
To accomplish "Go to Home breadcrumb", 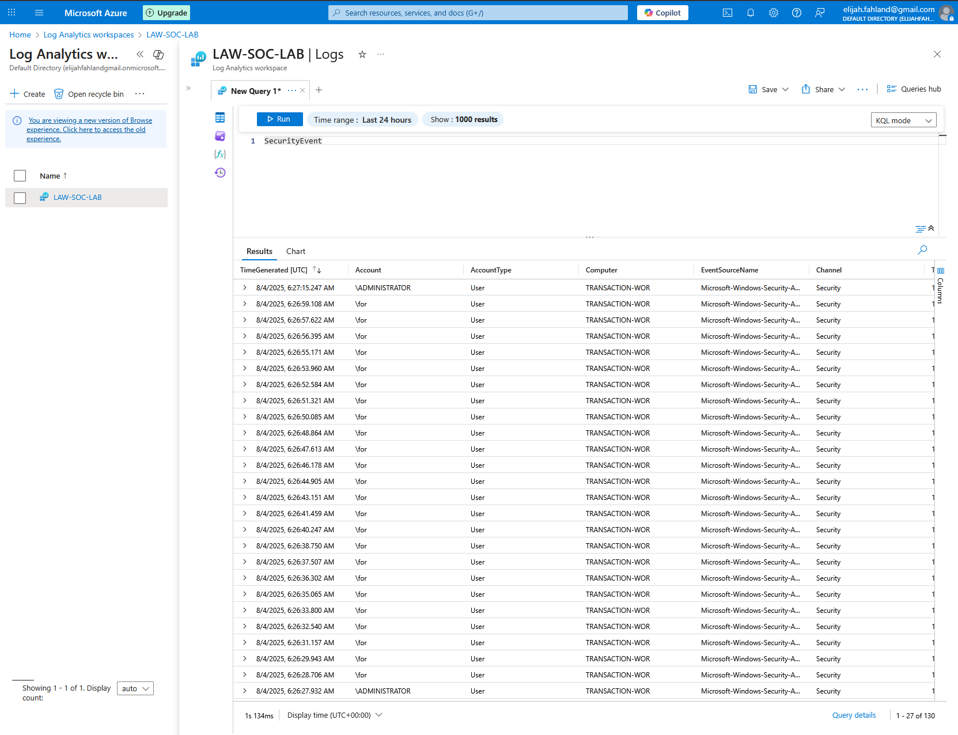I will click(x=20, y=35).
